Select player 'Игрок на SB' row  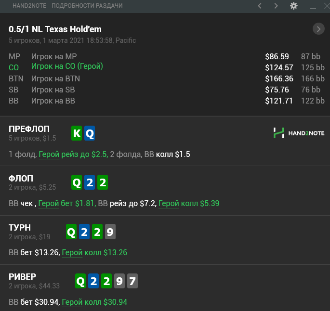[x=167, y=90]
